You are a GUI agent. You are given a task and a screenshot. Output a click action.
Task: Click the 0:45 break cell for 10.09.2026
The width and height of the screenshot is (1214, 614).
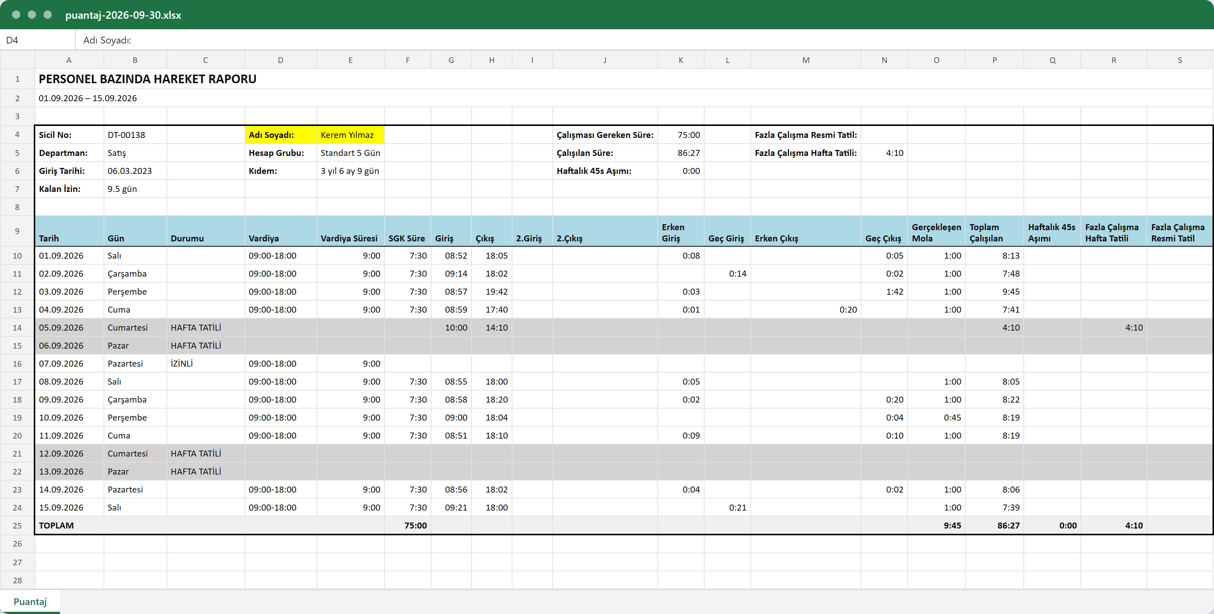(936, 417)
